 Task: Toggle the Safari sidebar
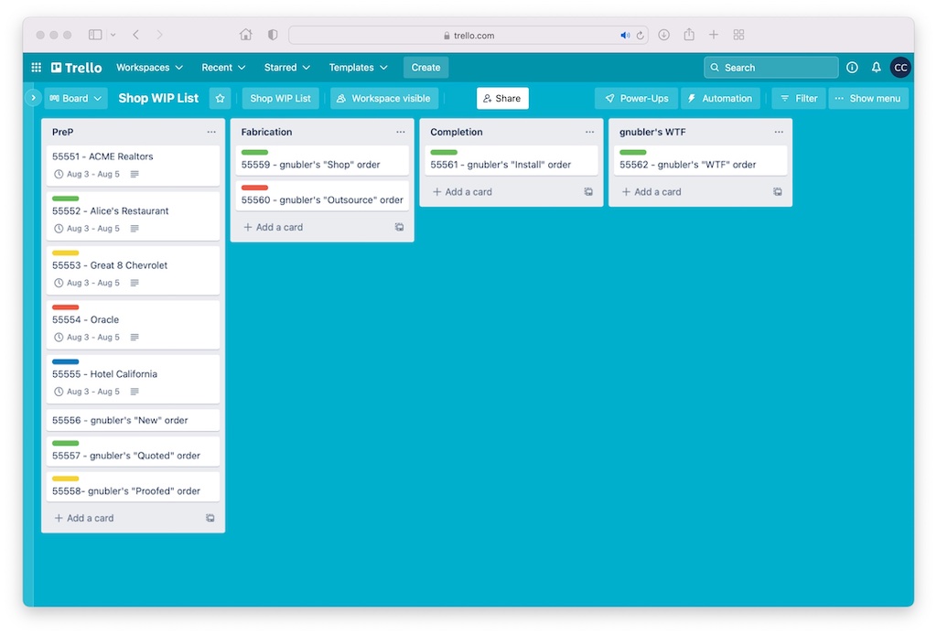tap(95, 35)
